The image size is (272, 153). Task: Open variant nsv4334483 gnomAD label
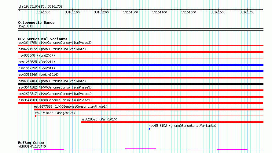pyautogui.click(x=52, y=81)
